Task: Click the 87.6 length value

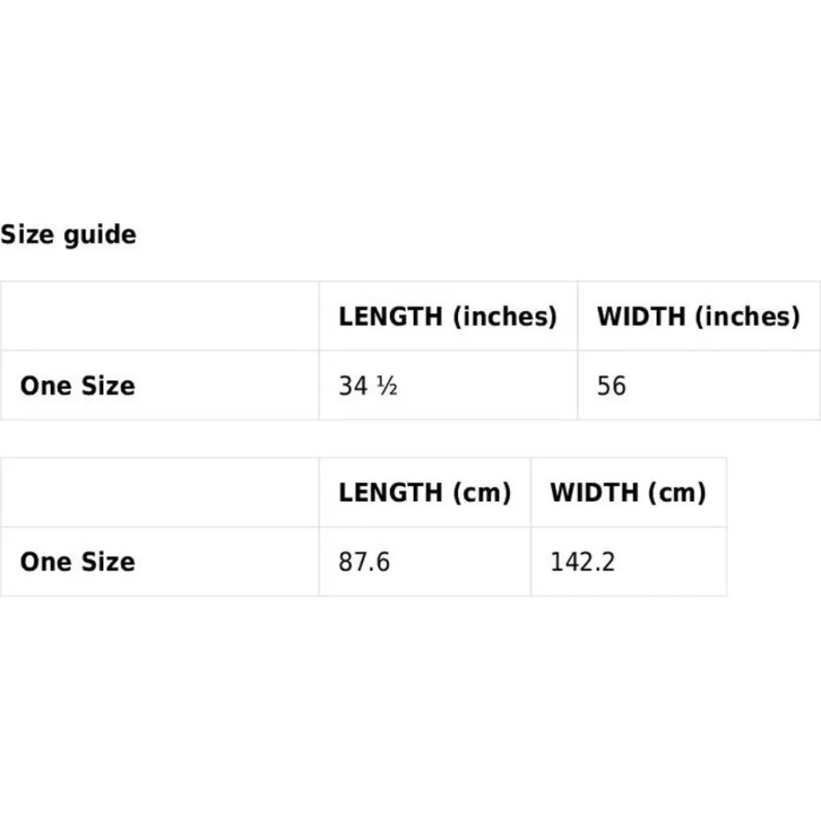Action: pos(365,562)
